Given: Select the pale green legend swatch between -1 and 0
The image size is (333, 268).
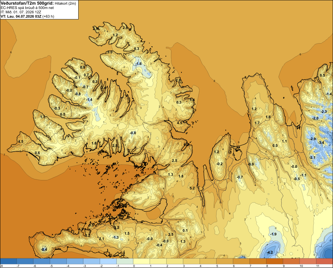Looking at the screenshot, I should pyautogui.click(x=125, y=261).
